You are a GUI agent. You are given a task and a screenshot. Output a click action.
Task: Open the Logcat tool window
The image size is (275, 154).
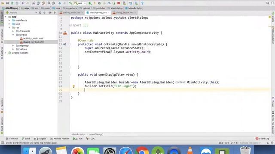tap(40, 139)
